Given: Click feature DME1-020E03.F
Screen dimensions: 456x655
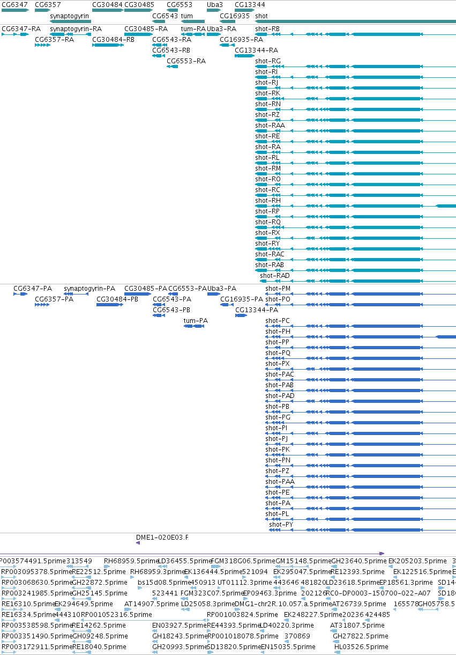Looking at the screenshot, I should 162,536.
